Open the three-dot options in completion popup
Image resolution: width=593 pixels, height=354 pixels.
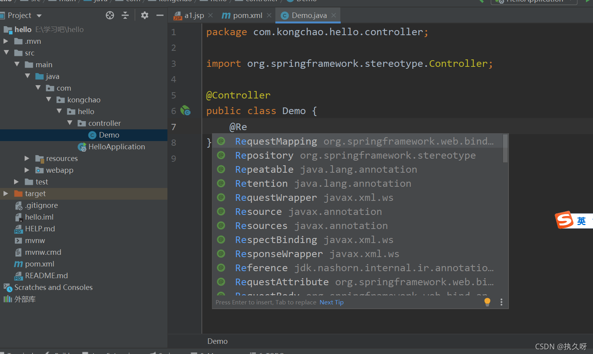point(501,302)
